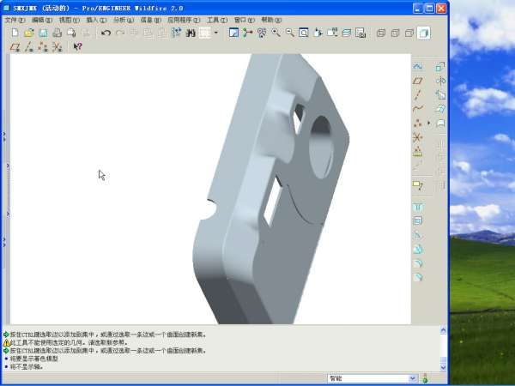The image size is (515, 386).
Task: Switch display to no hidden mode
Action: pos(409,33)
